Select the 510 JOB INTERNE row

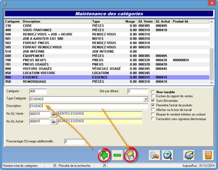point(107,51)
